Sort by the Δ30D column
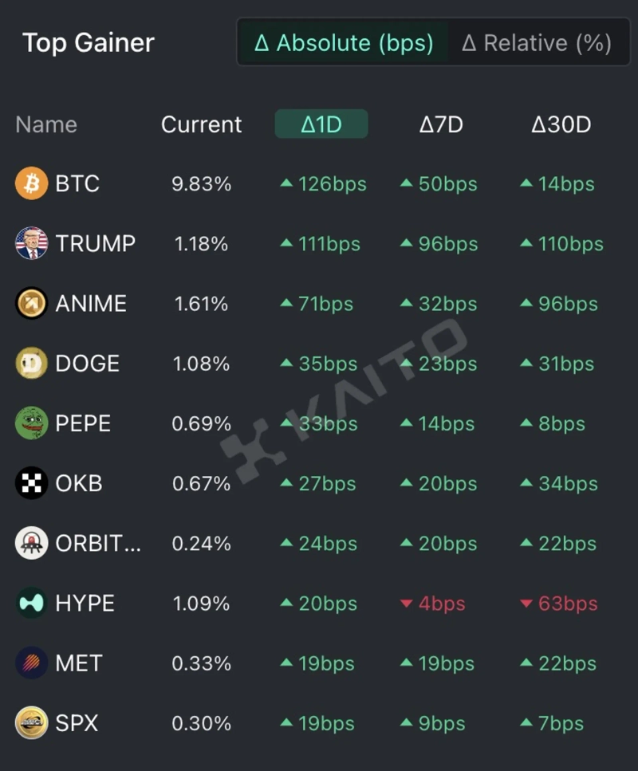638x771 pixels. click(x=561, y=124)
